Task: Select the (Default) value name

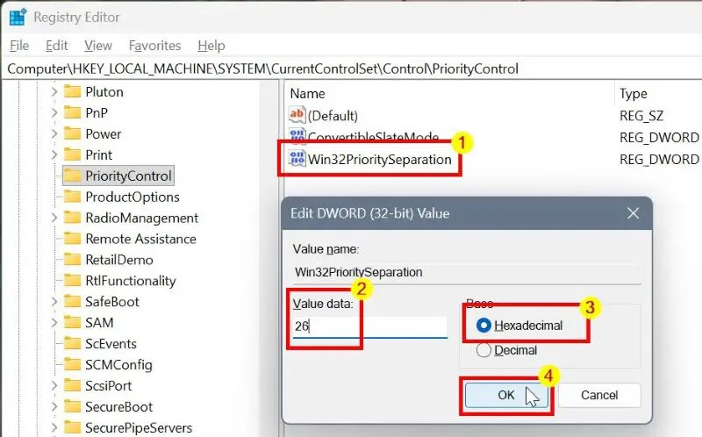Action: tap(333, 116)
